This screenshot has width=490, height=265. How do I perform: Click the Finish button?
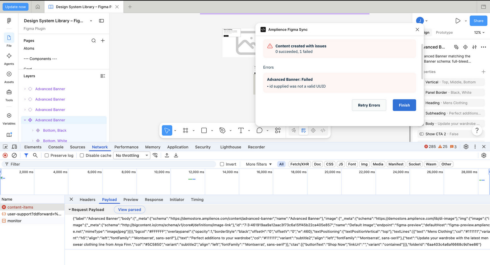pos(404,105)
